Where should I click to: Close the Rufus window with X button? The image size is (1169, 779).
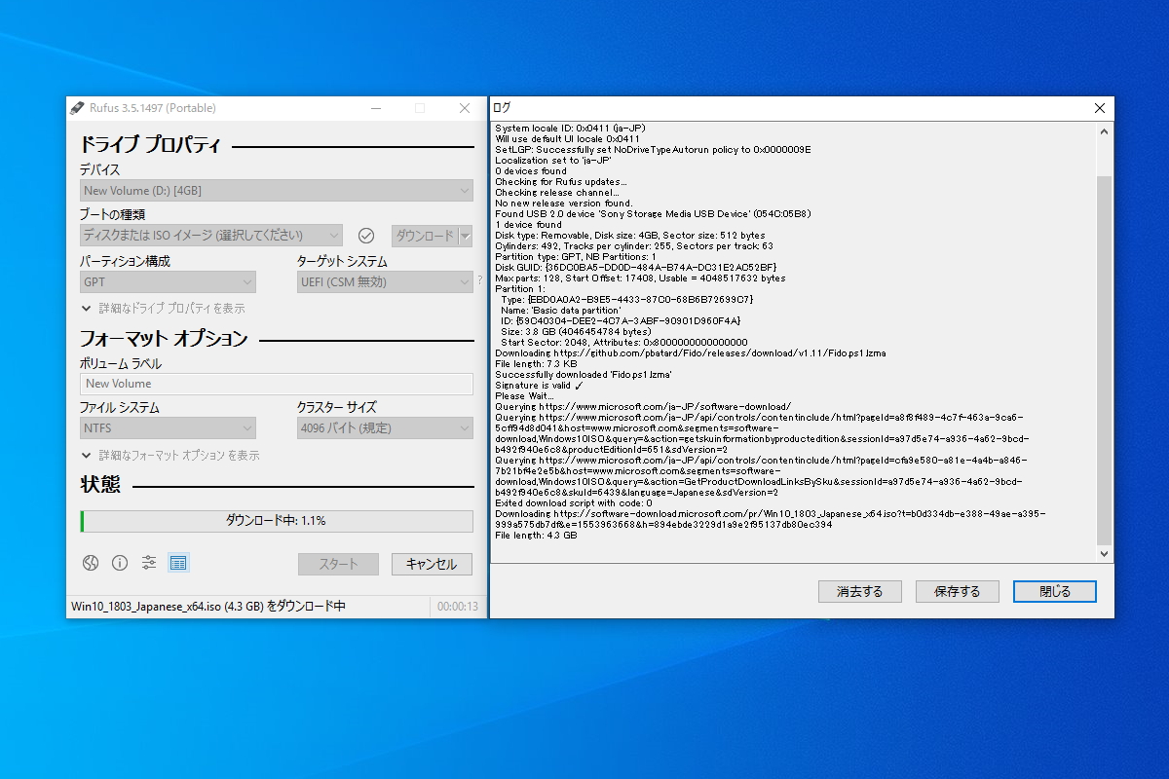(x=465, y=107)
